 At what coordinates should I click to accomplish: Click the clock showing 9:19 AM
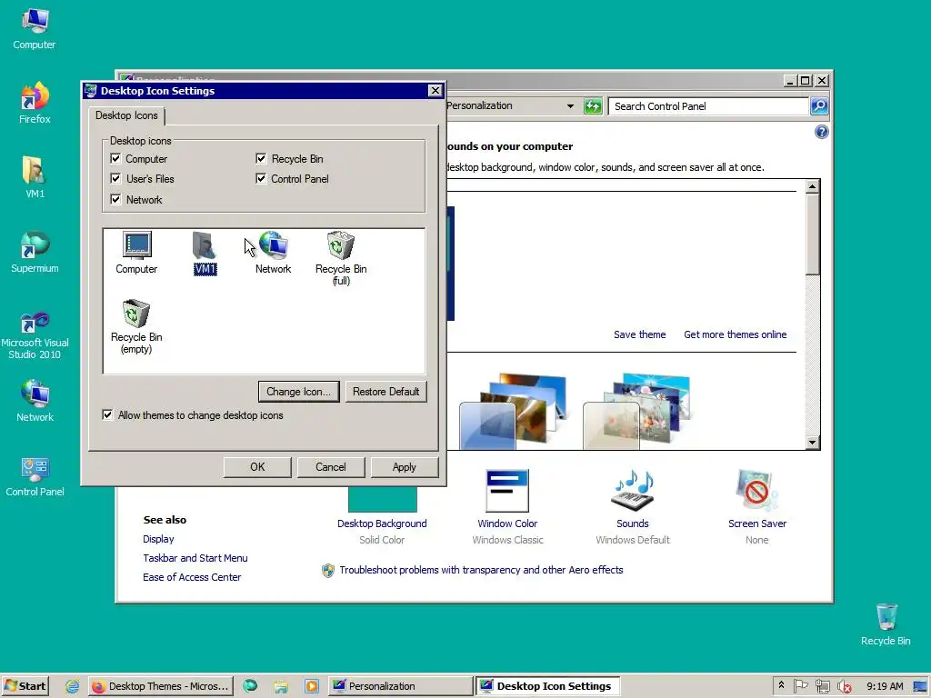point(885,686)
